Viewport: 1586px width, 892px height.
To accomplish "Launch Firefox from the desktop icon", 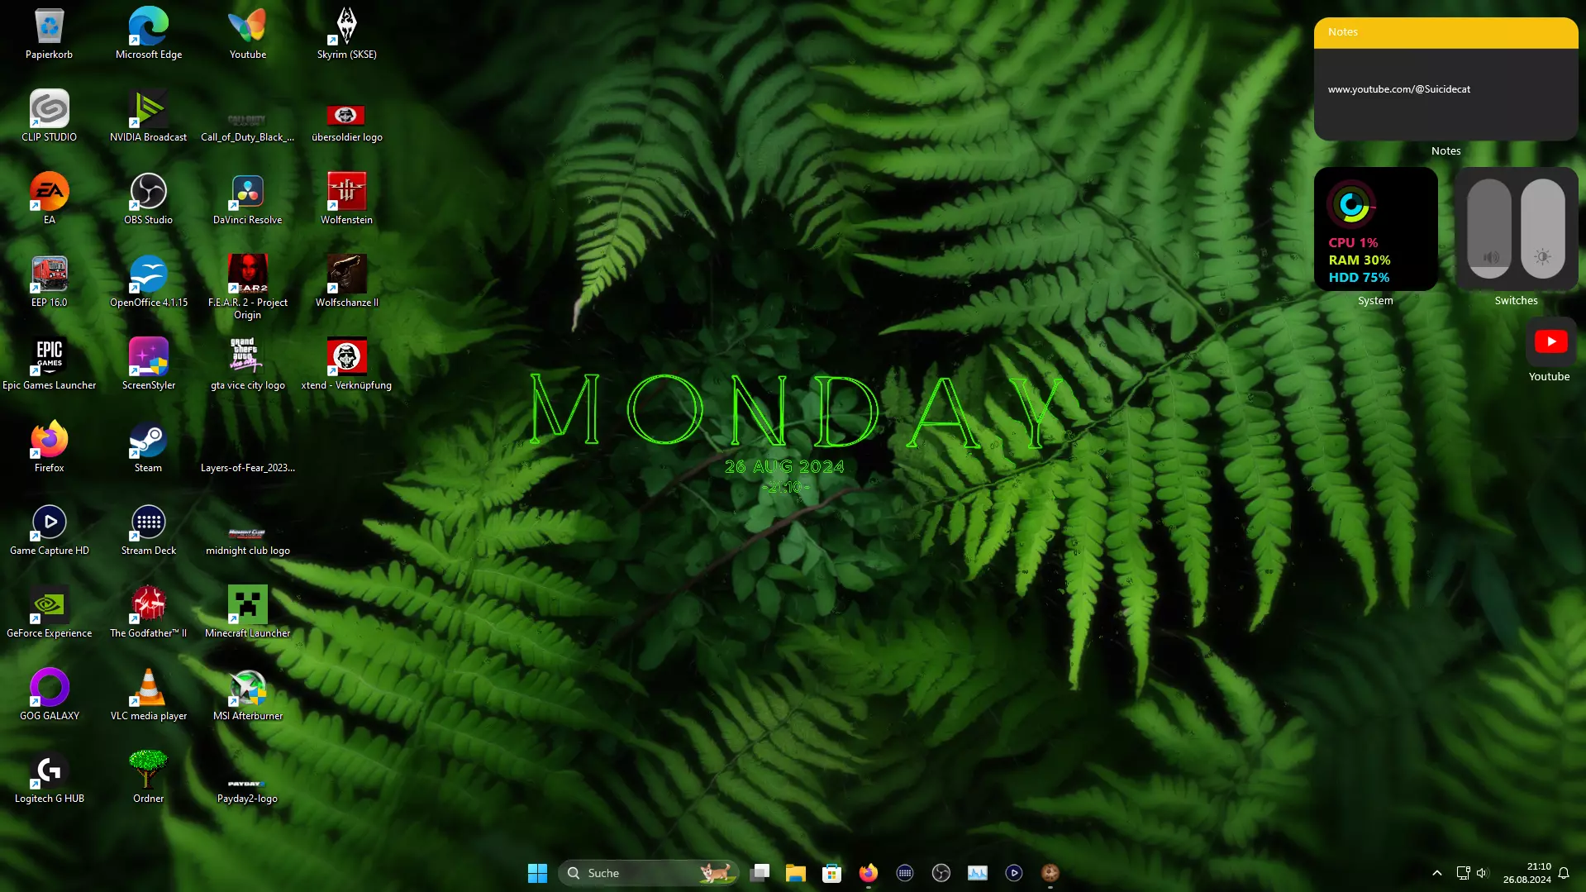I will click(50, 446).
